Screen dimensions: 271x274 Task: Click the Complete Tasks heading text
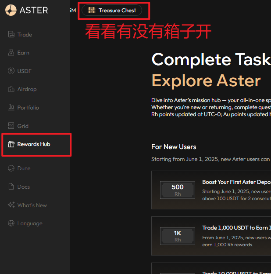[x=211, y=59]
